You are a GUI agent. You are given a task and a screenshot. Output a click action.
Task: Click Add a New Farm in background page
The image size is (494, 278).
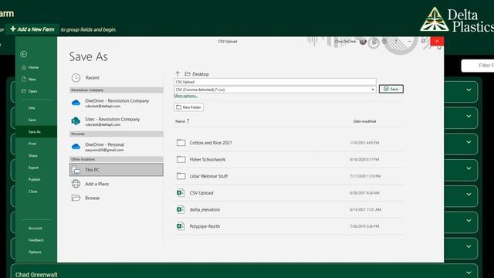pos(32,29)
